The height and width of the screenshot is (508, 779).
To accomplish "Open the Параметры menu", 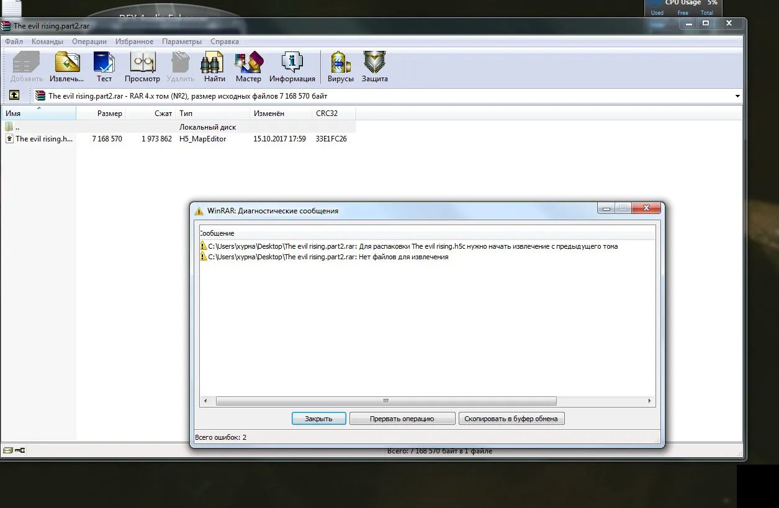I will tap(182, 42).
